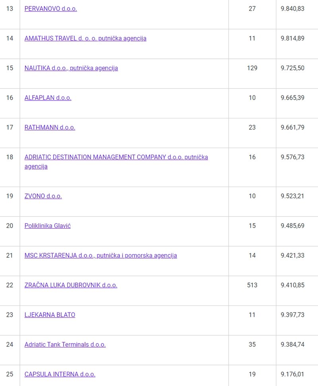Select the 129 employee count cell
Viewport: 318px width, 386px height.
(x=252, y=68)
